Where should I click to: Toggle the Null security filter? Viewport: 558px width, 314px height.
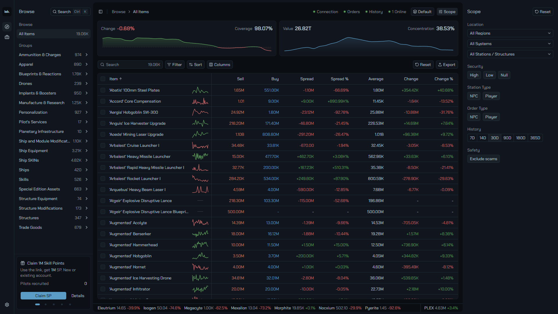(x=504, y=75)
